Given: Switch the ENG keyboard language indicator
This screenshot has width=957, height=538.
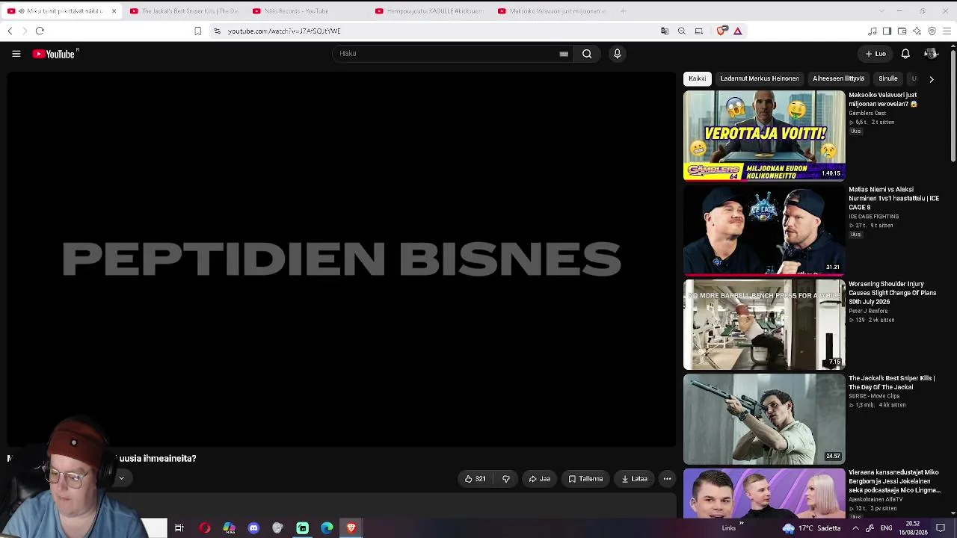Looking at the screenshot, I should click(886, 528).
